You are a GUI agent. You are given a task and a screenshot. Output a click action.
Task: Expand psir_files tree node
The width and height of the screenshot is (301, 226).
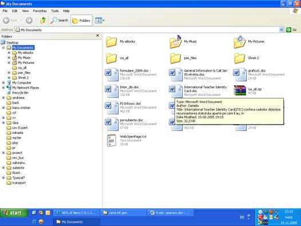9,73
